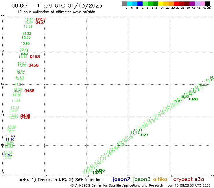Click the 1028 time marker on the track
Screen dimensions: 214x188
(x=193, y=99)
